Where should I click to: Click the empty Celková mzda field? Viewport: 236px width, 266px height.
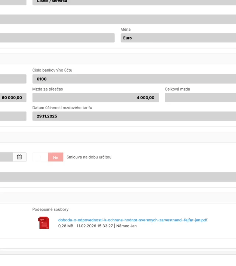[x=200, y=98]
